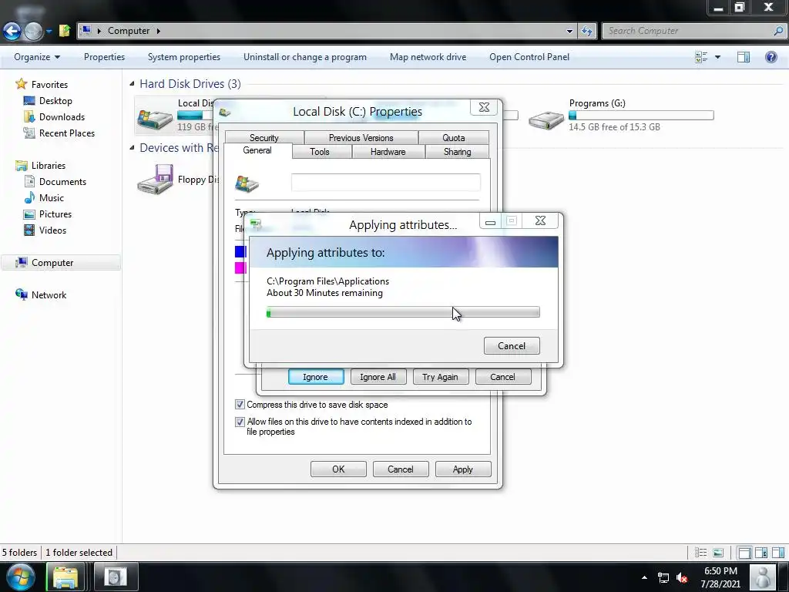Screen dimensions: 789x592
Task: Expand the Computer breadcrumb arrow
Action: point(158,31)
